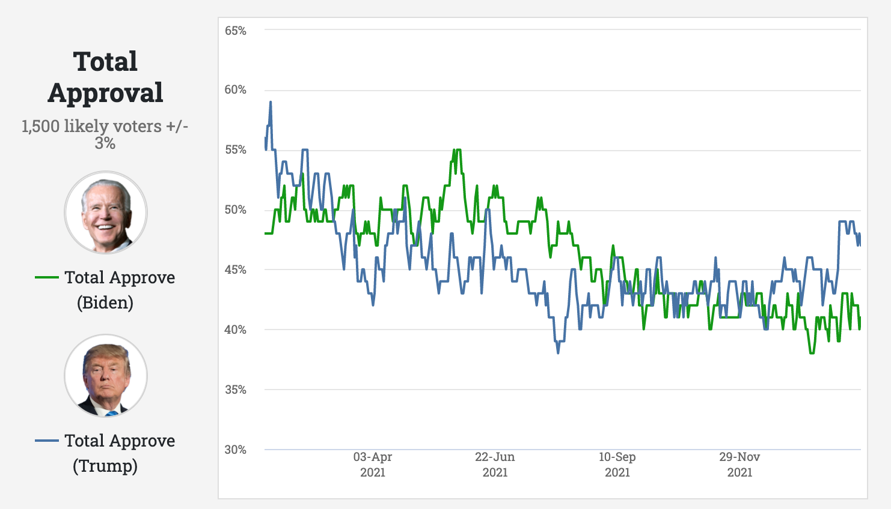Select the 45% y-axis label

(x=236, y=270)
